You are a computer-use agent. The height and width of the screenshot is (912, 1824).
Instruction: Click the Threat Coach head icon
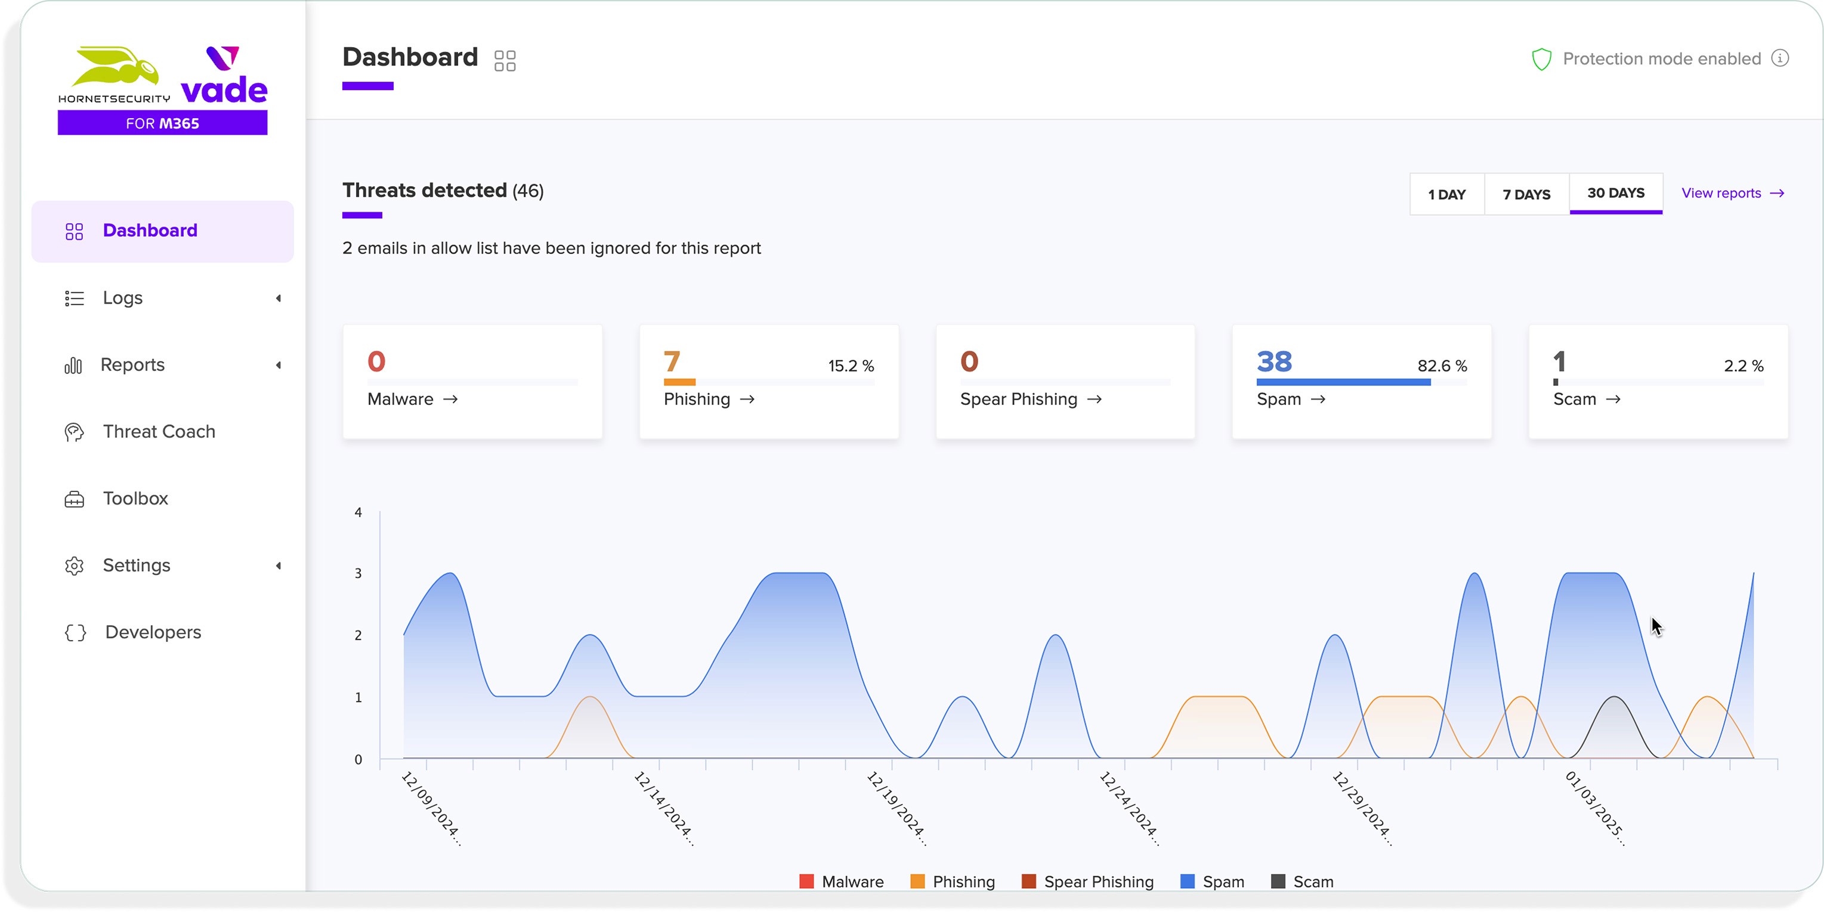[75, 432]
